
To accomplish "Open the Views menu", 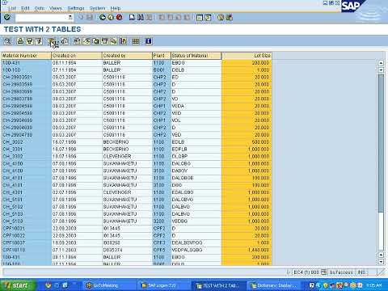I will point(56,8).
